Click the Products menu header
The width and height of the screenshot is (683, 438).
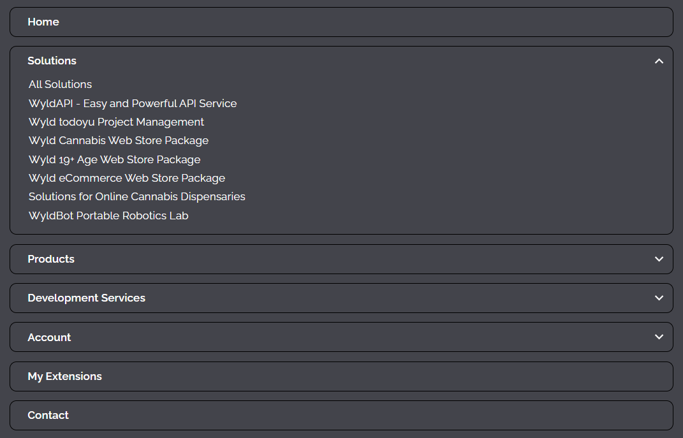[x=51, y=259]
